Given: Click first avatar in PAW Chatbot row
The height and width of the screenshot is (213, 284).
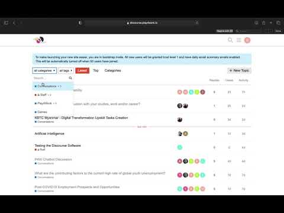Looking at the screenshot, I should click(x=180, y=161).
